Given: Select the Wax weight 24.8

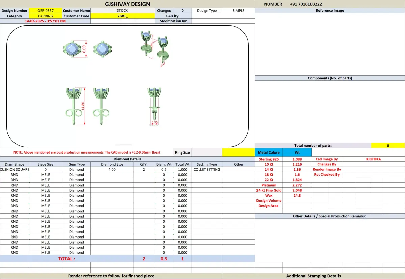Looking at the screenshot, I should [x=297, y=195].
